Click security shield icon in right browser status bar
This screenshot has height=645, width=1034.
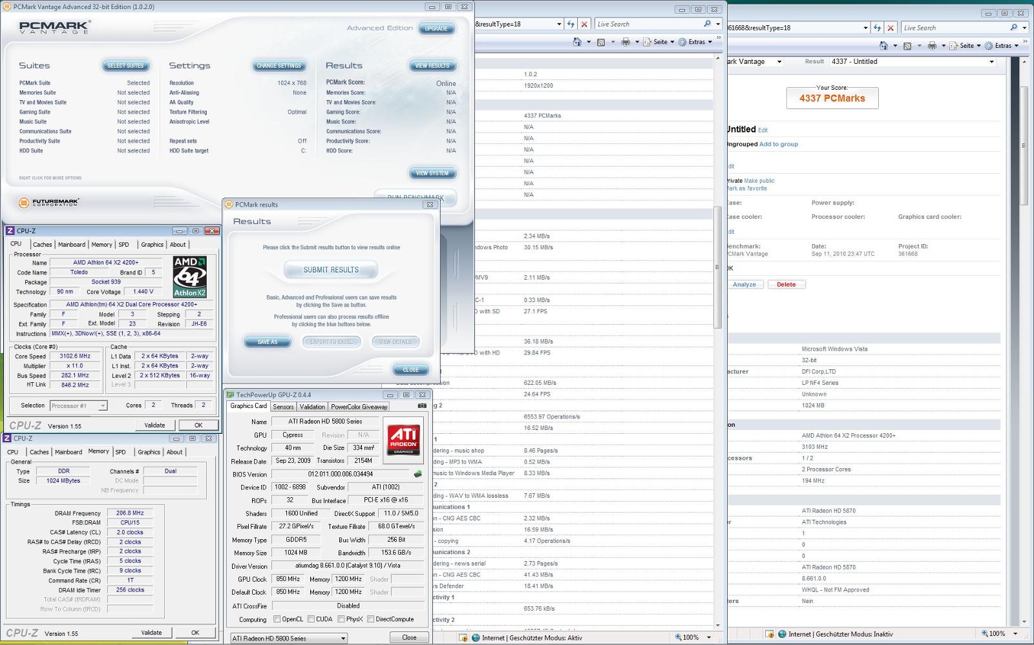(770, 634)
